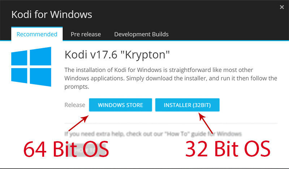Click the Kodi v17.6 "Krypton" heading
289x169 pixels.
point(117,55)
